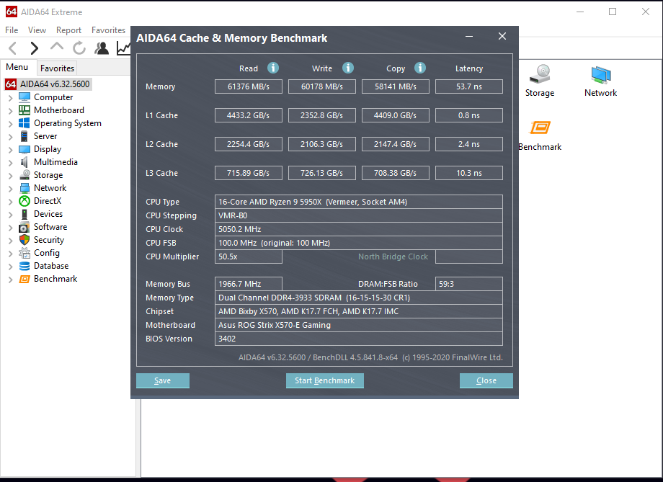Switch to the Menu tab
Screen dimensions: 663x482
click(x=17, y=67)
